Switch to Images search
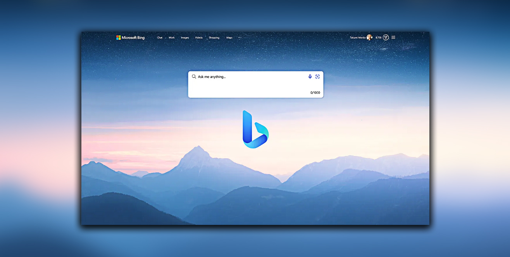Image resolution: width=510 pixels, height=257 pixels. tap(185, 38)
